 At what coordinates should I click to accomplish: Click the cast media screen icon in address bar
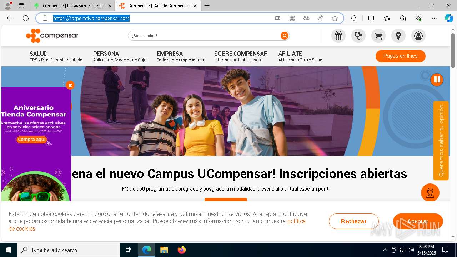[x=278, y=18]
